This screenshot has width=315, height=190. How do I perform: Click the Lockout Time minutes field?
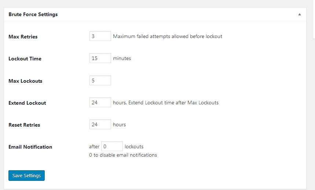100,58
